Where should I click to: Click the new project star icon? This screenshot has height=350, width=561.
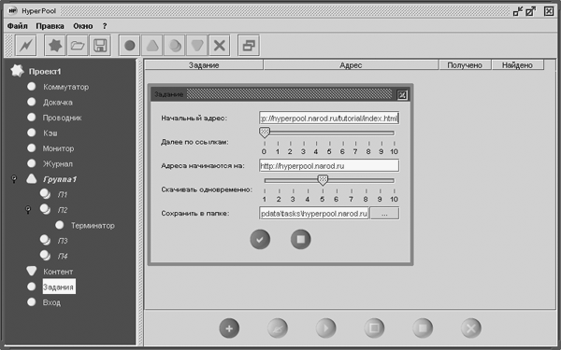(x=55, y=46)
